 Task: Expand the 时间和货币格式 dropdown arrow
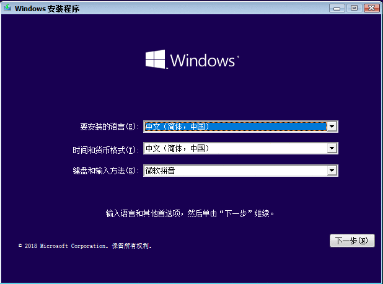332,148
